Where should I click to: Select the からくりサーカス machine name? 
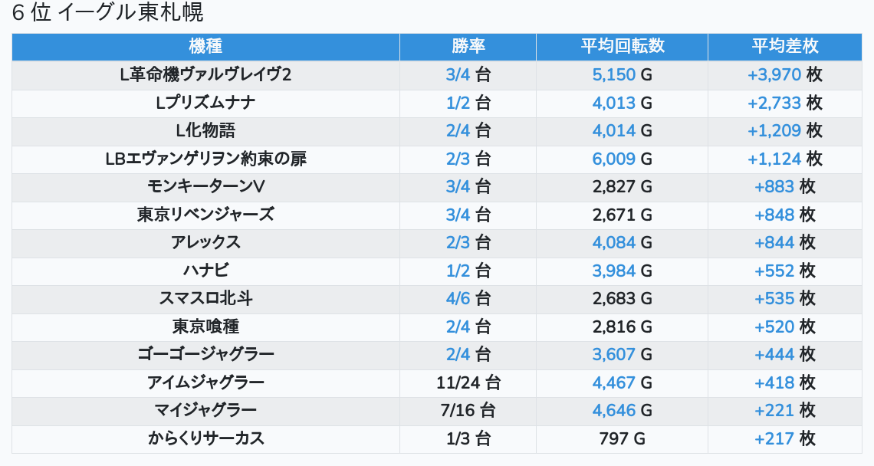(205, 438)
